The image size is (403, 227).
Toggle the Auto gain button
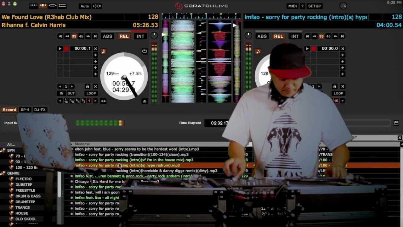[85, 6]
